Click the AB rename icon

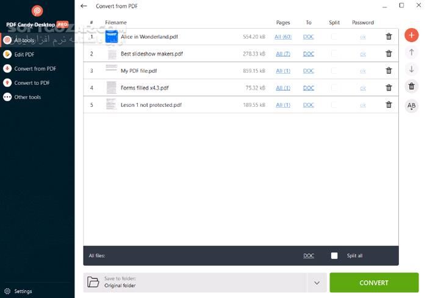412,105
